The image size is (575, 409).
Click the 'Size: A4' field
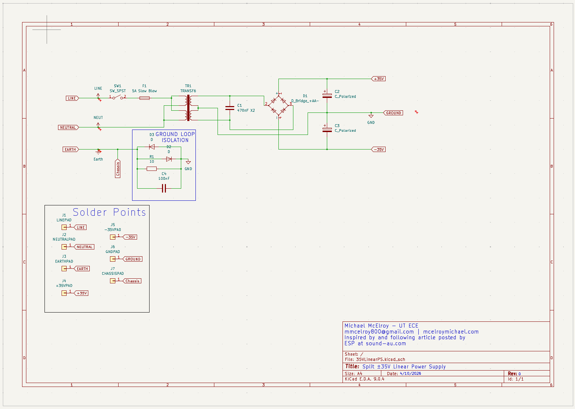click(x=354, y=374)
